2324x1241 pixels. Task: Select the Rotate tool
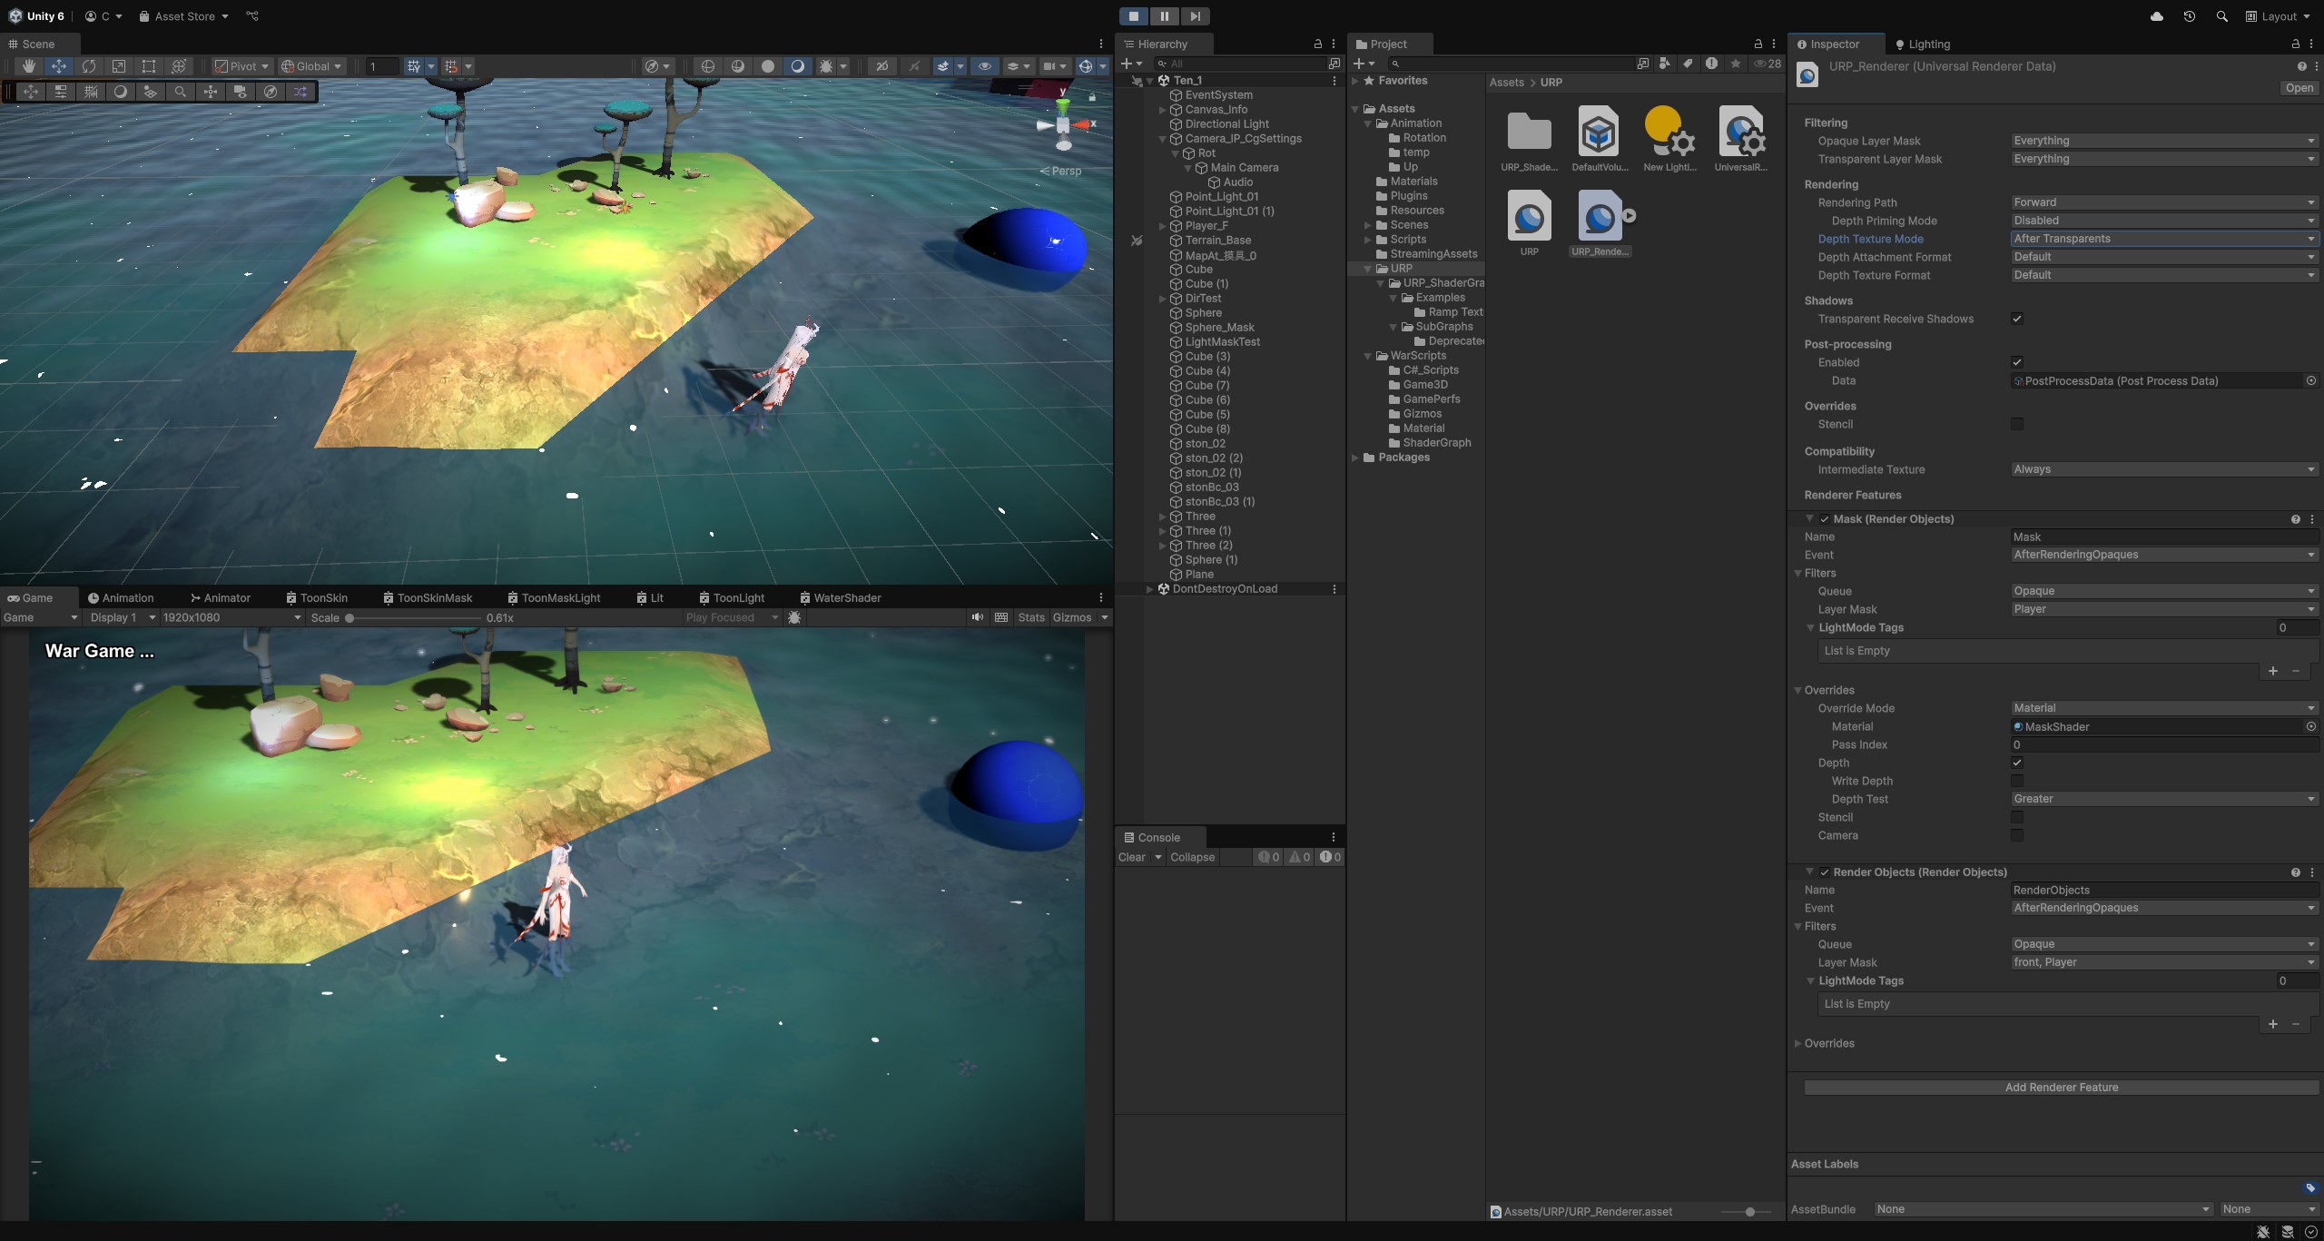coord(89,65)
